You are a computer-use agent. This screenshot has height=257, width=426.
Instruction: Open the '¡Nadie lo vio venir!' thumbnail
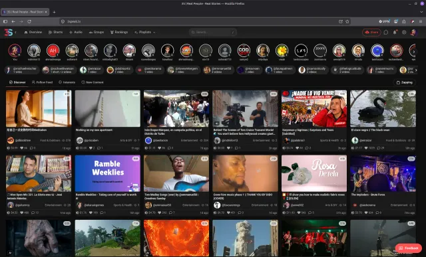point(314,108)
